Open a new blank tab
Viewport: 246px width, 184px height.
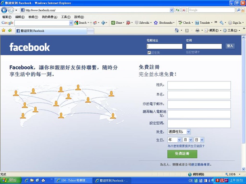point(91,31)
